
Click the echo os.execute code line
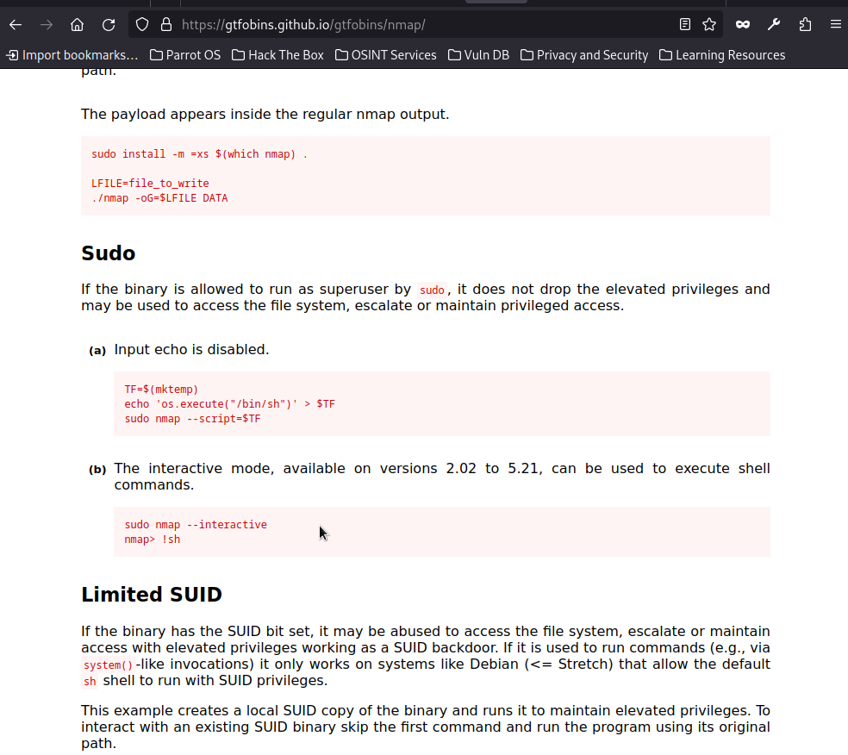click(230, 404)
